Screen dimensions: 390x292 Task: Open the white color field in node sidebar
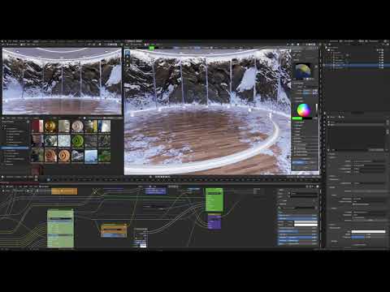point(305,224)
